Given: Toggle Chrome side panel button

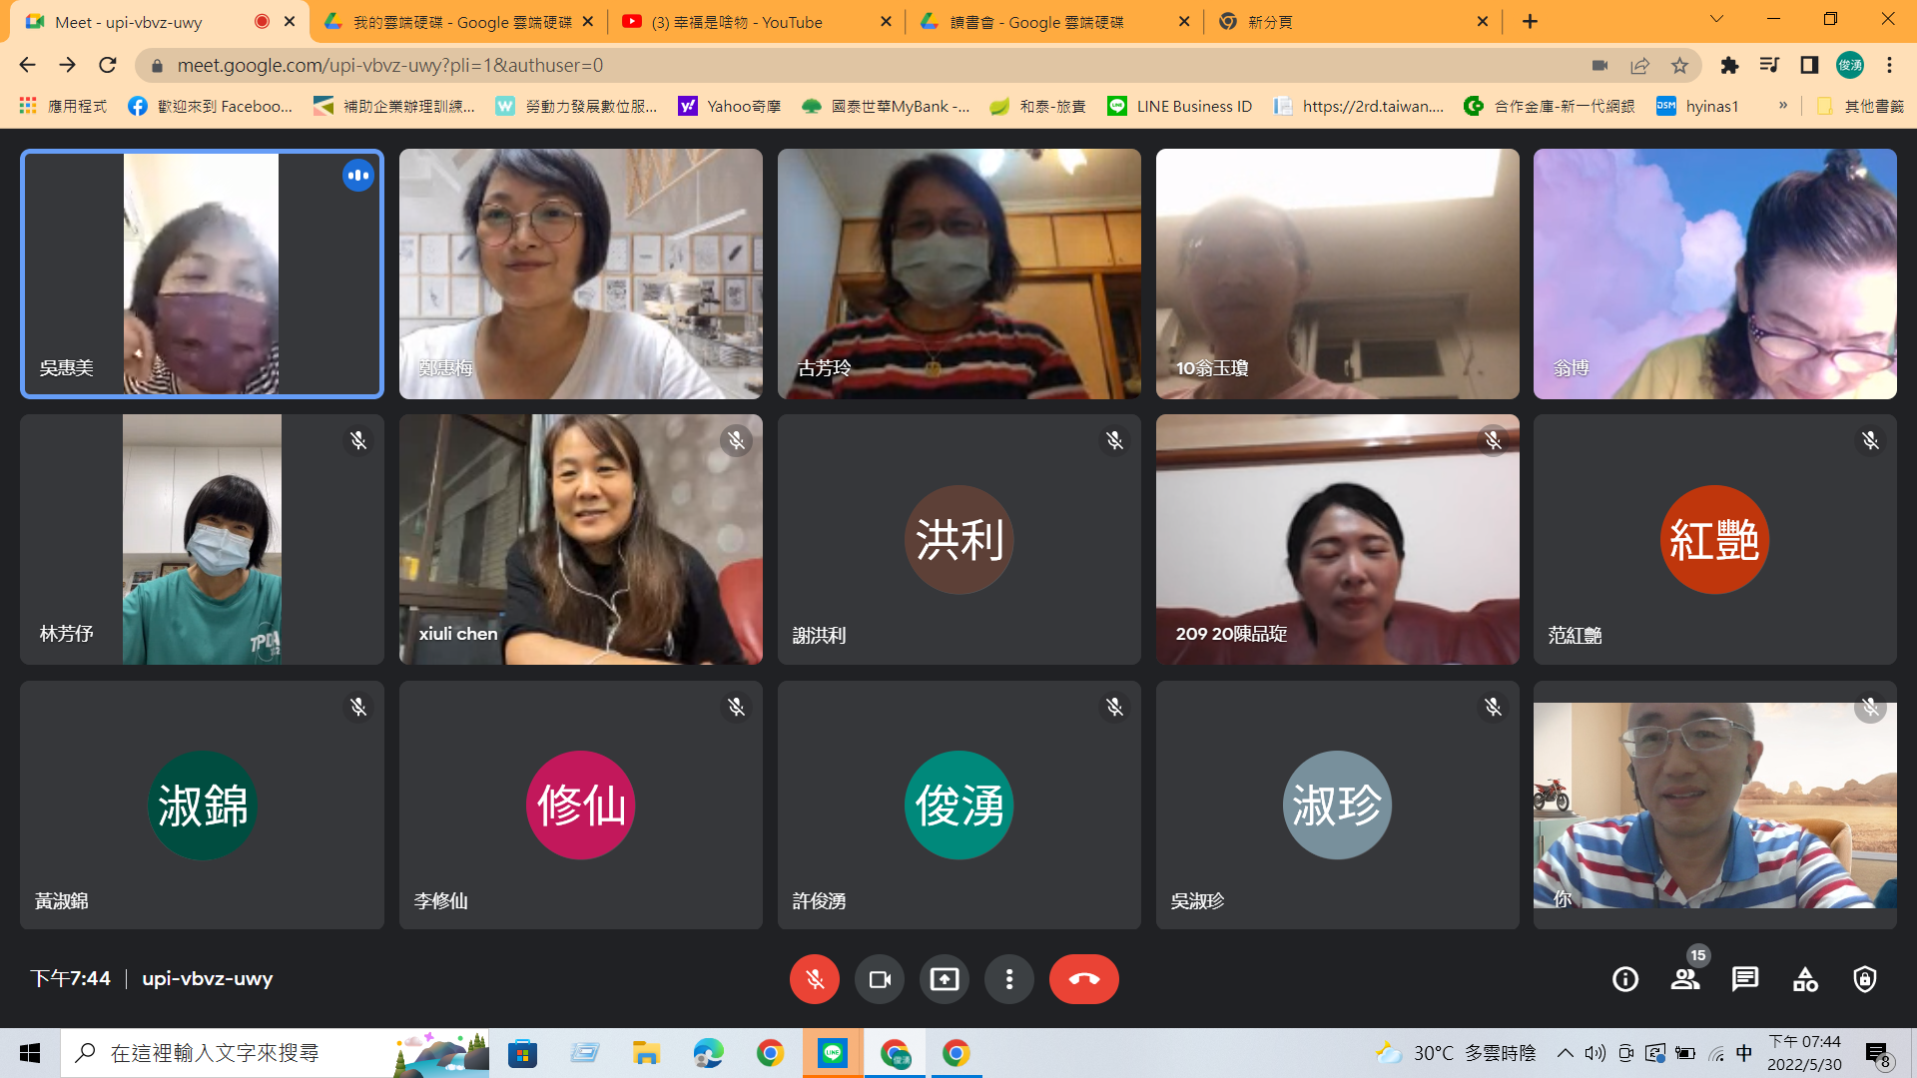Looking at the screenshot, I should tap(1809, 66).
